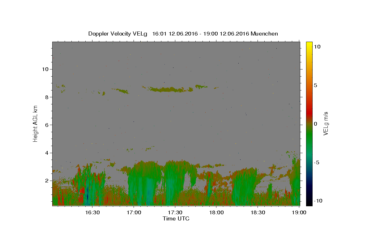371x247 pixels.
Task: Click the Height AGL km axis title
Action: (x=36, y=124)
